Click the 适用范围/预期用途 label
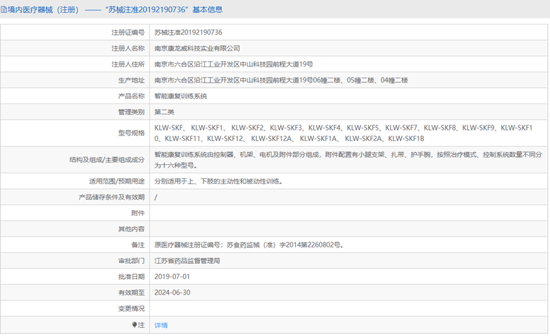This screenshot has height=336, width=550. click(x=116, y=181)
